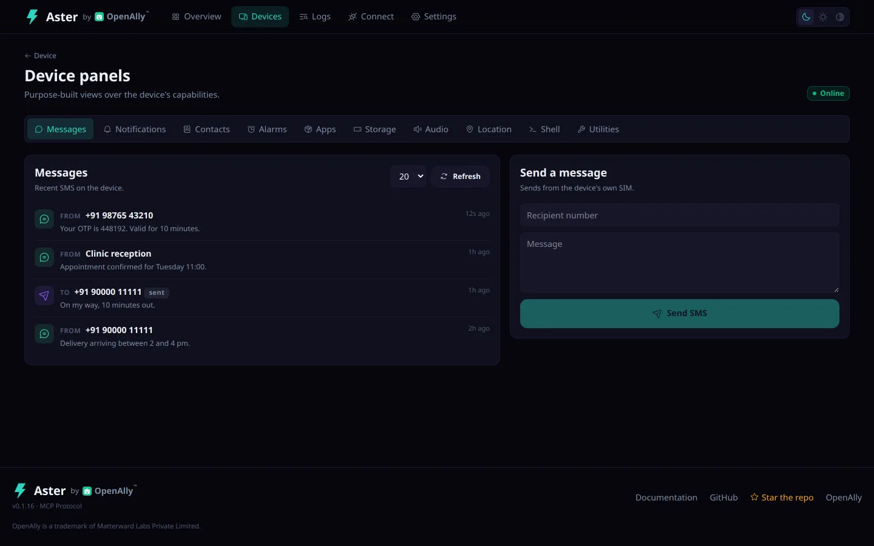Switch to the Audio tab
The height and width of the screenshot is (546, 874).
pyautogui.click(x=431, y=129)
